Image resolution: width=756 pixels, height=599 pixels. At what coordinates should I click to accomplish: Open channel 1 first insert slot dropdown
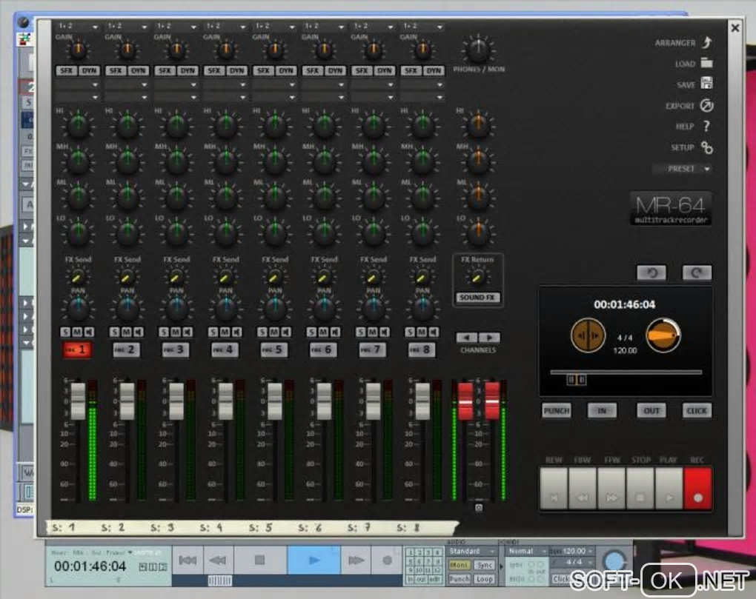pos(78,84)
